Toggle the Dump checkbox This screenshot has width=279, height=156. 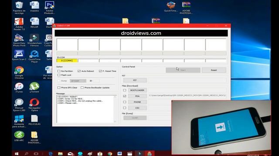(x=59, y=81)
